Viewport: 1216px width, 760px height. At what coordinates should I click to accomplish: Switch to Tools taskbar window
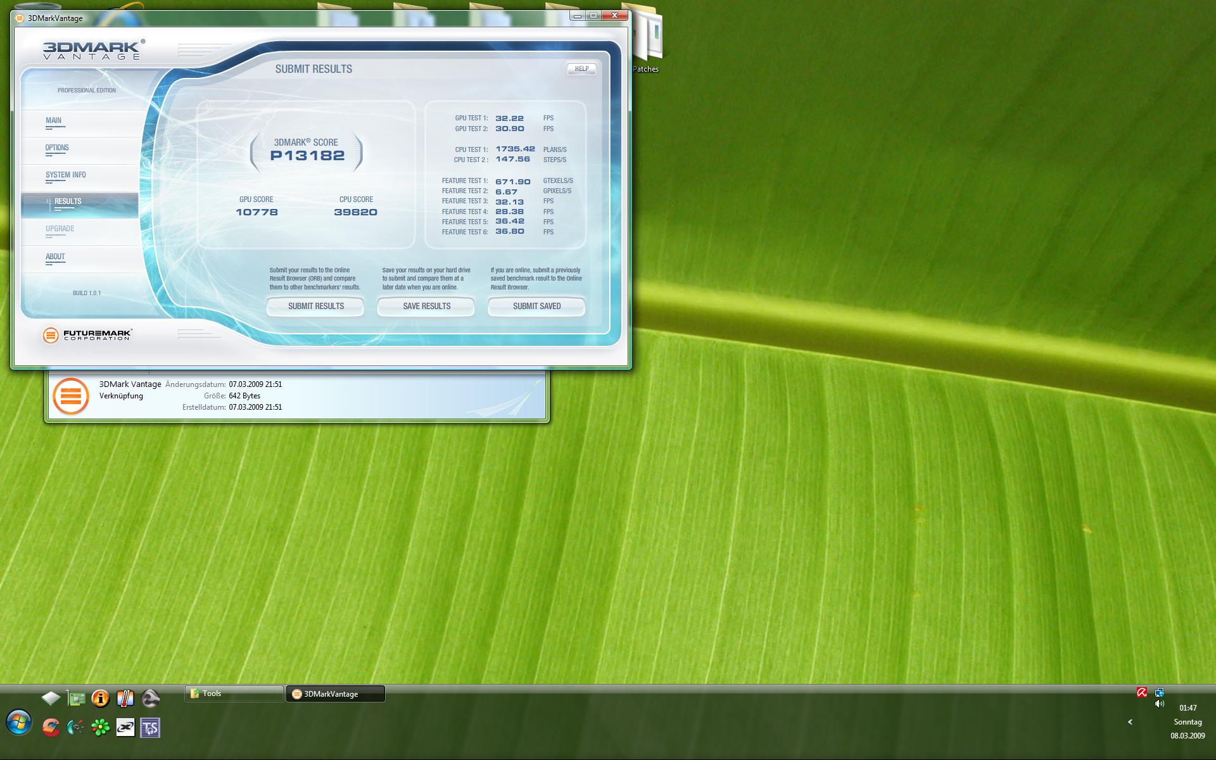click(x=233, y=693)
